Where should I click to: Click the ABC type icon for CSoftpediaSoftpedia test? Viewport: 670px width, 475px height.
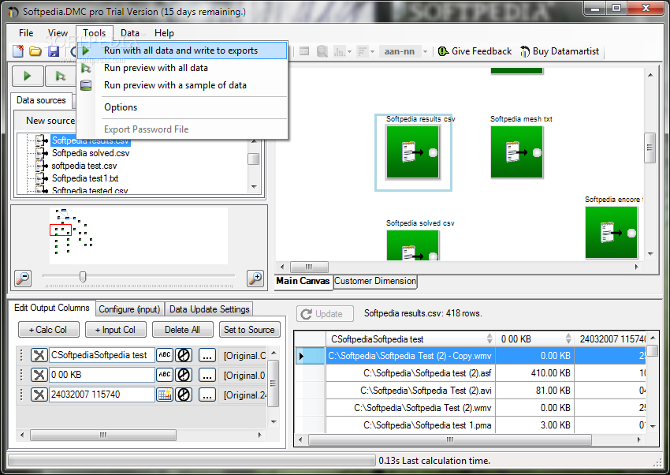pos(165,355)
